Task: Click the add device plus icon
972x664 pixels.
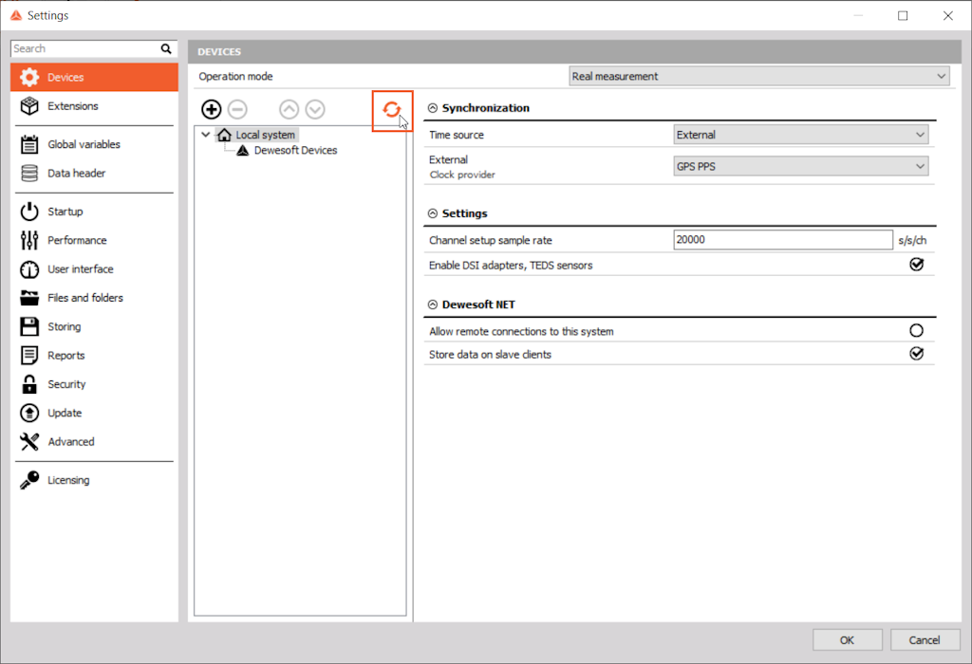Action: [x=212, y=110]
